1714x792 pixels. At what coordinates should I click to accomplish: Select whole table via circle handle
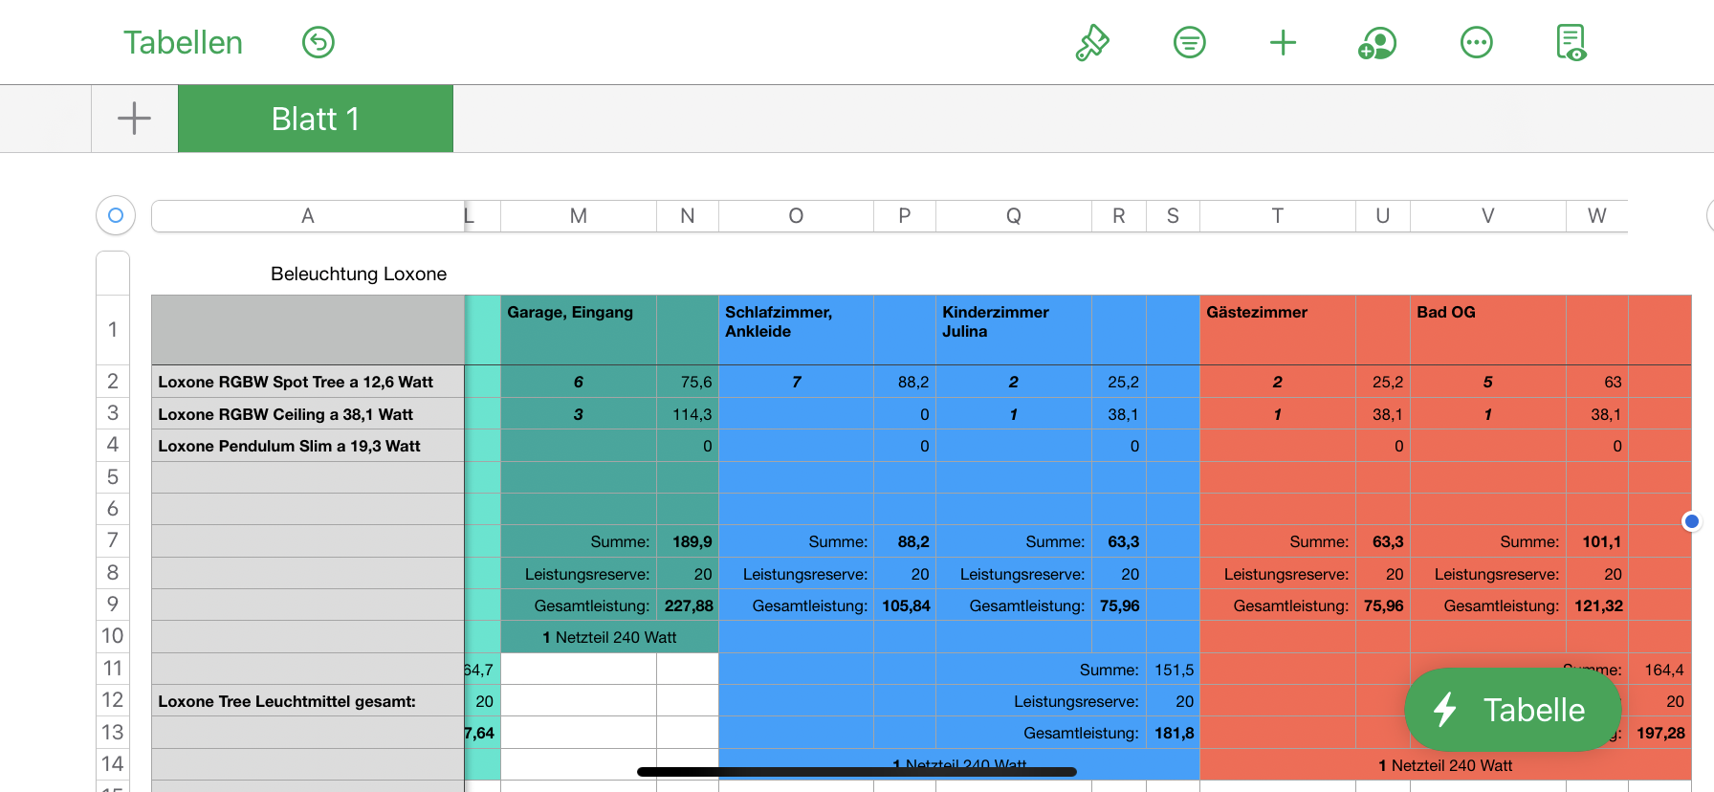tap(116, 215)
